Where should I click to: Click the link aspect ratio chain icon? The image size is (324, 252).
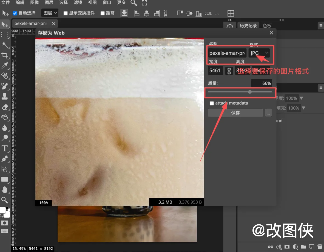(229, 71)
